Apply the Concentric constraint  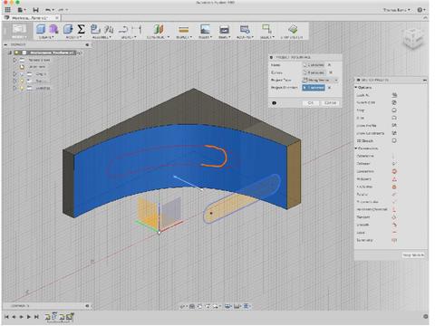[394, 171]
